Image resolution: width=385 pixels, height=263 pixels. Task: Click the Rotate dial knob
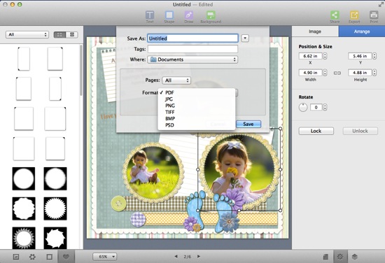pyautogui.click(x=303, y=107)
